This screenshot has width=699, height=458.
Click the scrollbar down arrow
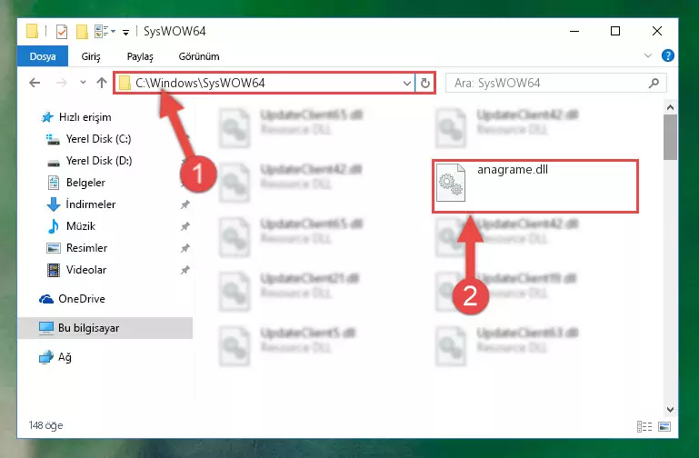(670, 410)
